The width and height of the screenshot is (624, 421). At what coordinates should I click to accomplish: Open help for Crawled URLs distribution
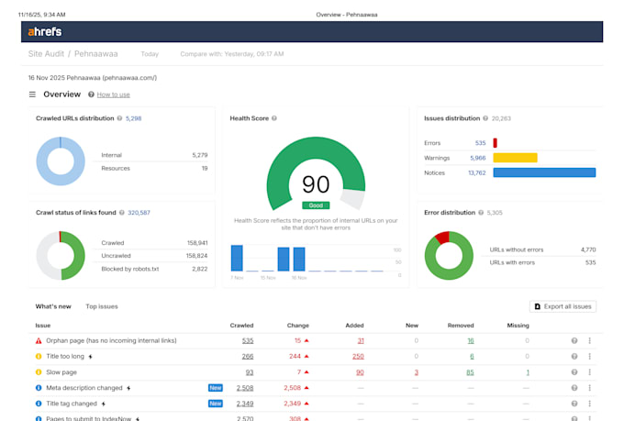tap(119, 118)
